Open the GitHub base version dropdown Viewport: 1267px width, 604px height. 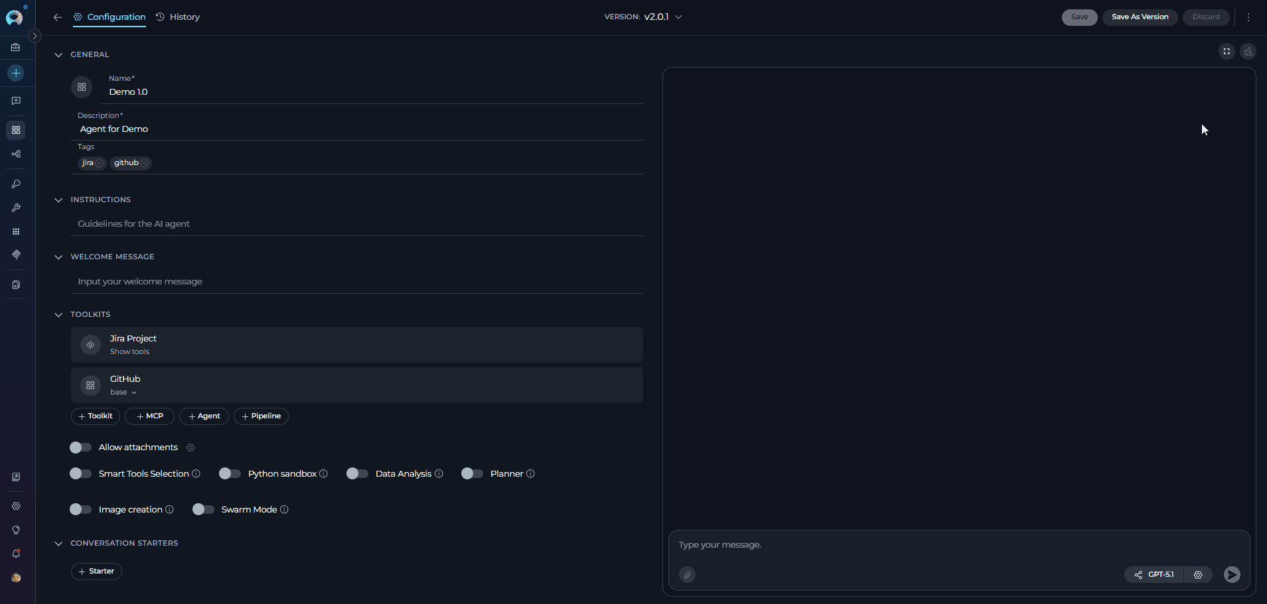click(x=123, y=393)
